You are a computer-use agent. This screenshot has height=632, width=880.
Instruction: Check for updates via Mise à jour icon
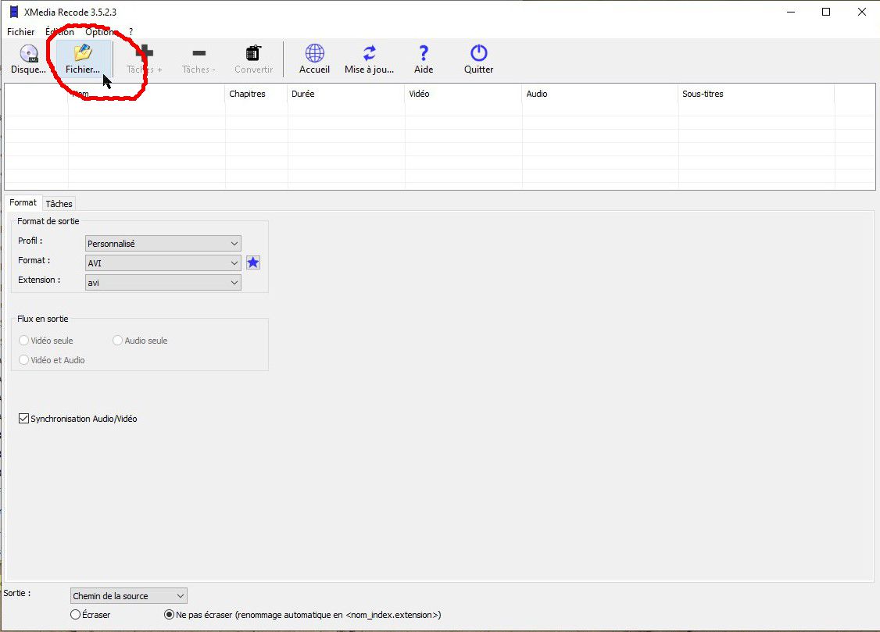point(370,59)
